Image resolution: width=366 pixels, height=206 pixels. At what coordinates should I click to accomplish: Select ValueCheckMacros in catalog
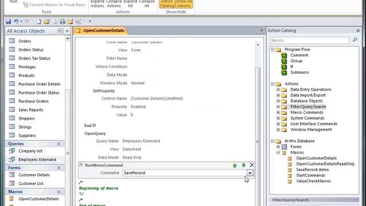[x=313, y=181]
